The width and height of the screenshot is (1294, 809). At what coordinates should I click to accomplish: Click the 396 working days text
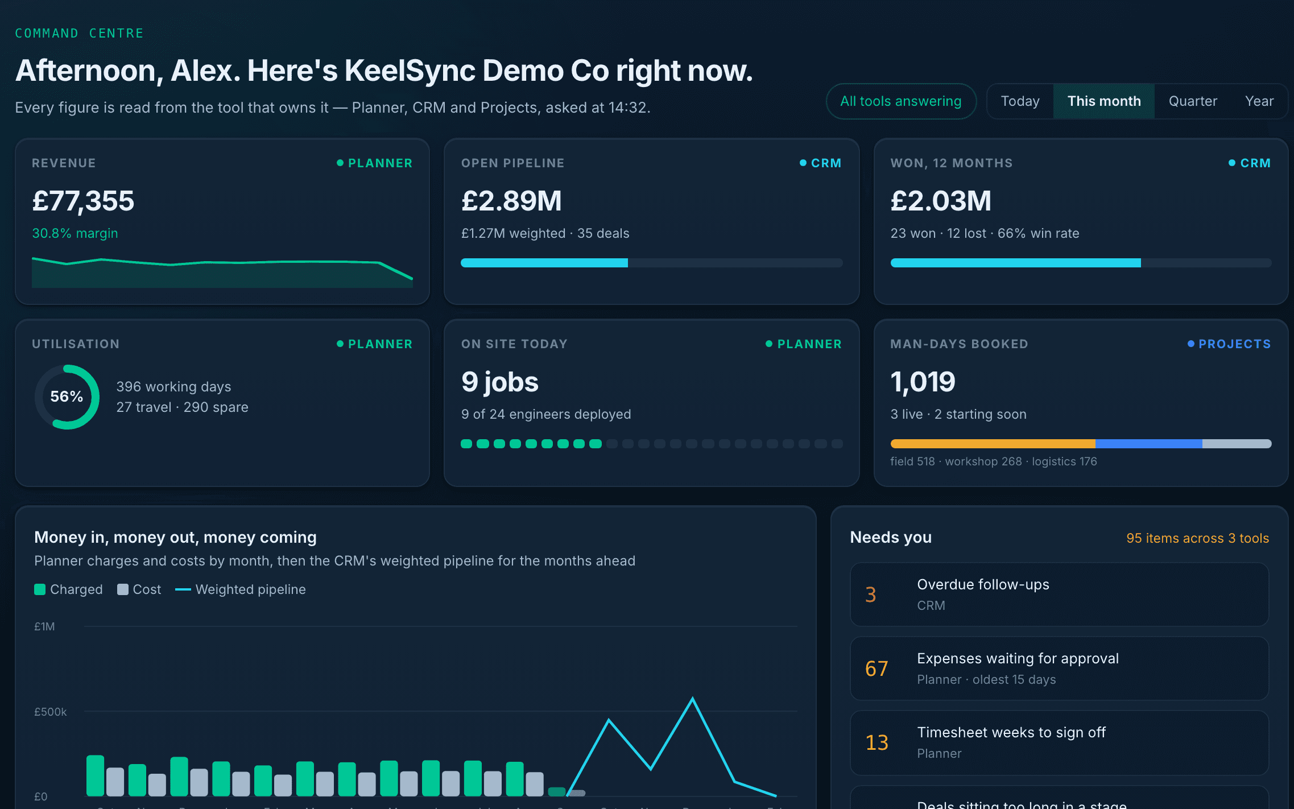tap(173, 387)
